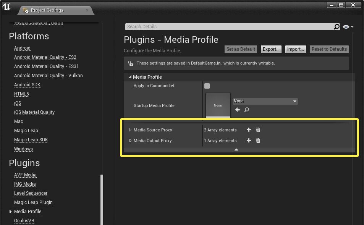Viewport: 364px width, 225px height.
Task: Click the Startup Media Profile None thumbnail
Action: pos(218,105)
